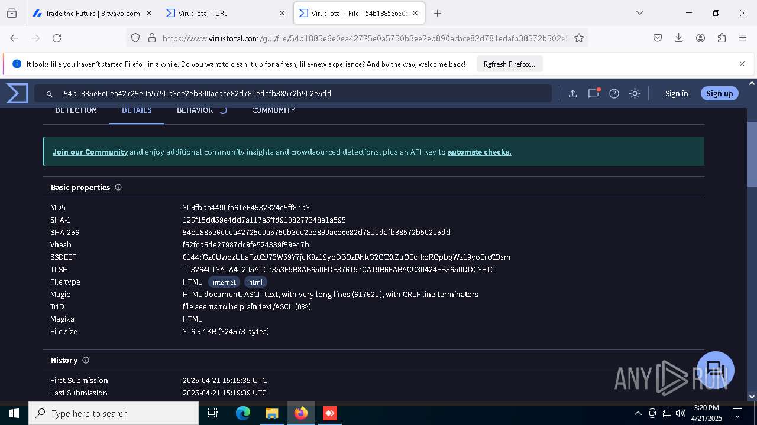Image resolution: width=757 pixels, height=425 pixels.
Task: Open the DETAILS tab
Action: point(137,110)
